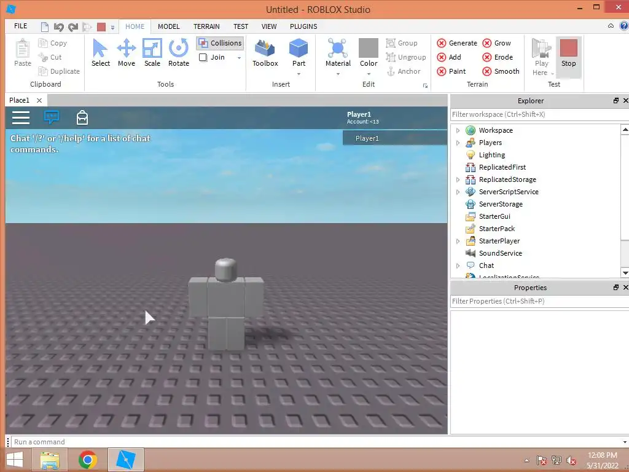Click the Color swatch
Viewport: 629px width, 472px height.
tap(369, 48)
